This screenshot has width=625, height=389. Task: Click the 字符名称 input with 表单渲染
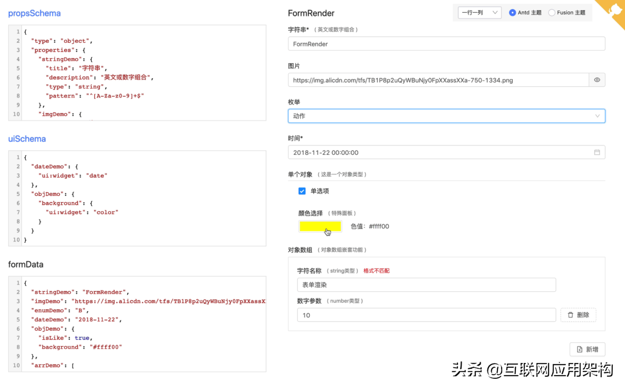click(x=427, y=285)
